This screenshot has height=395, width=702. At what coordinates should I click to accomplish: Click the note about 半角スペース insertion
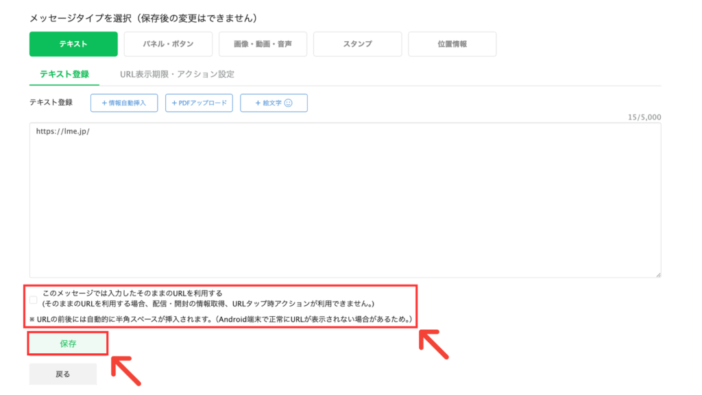221,320
